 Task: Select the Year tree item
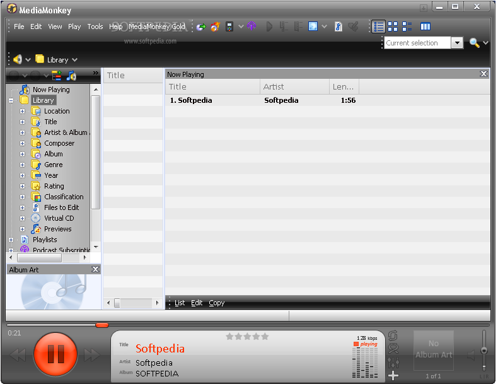51,175
